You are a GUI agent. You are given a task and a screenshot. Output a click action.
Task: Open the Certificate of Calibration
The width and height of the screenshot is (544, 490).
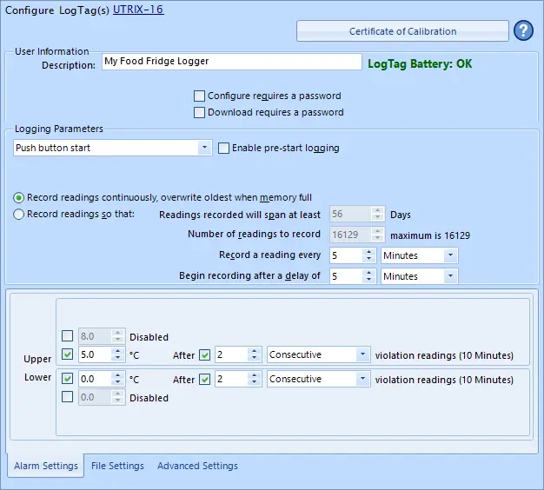(x=402, y=31)
